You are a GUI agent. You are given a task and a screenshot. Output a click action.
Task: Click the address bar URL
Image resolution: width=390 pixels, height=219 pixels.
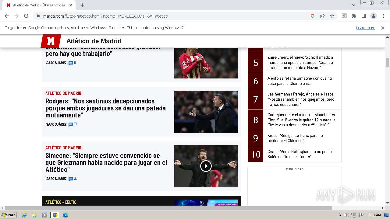tap(105, 16)
